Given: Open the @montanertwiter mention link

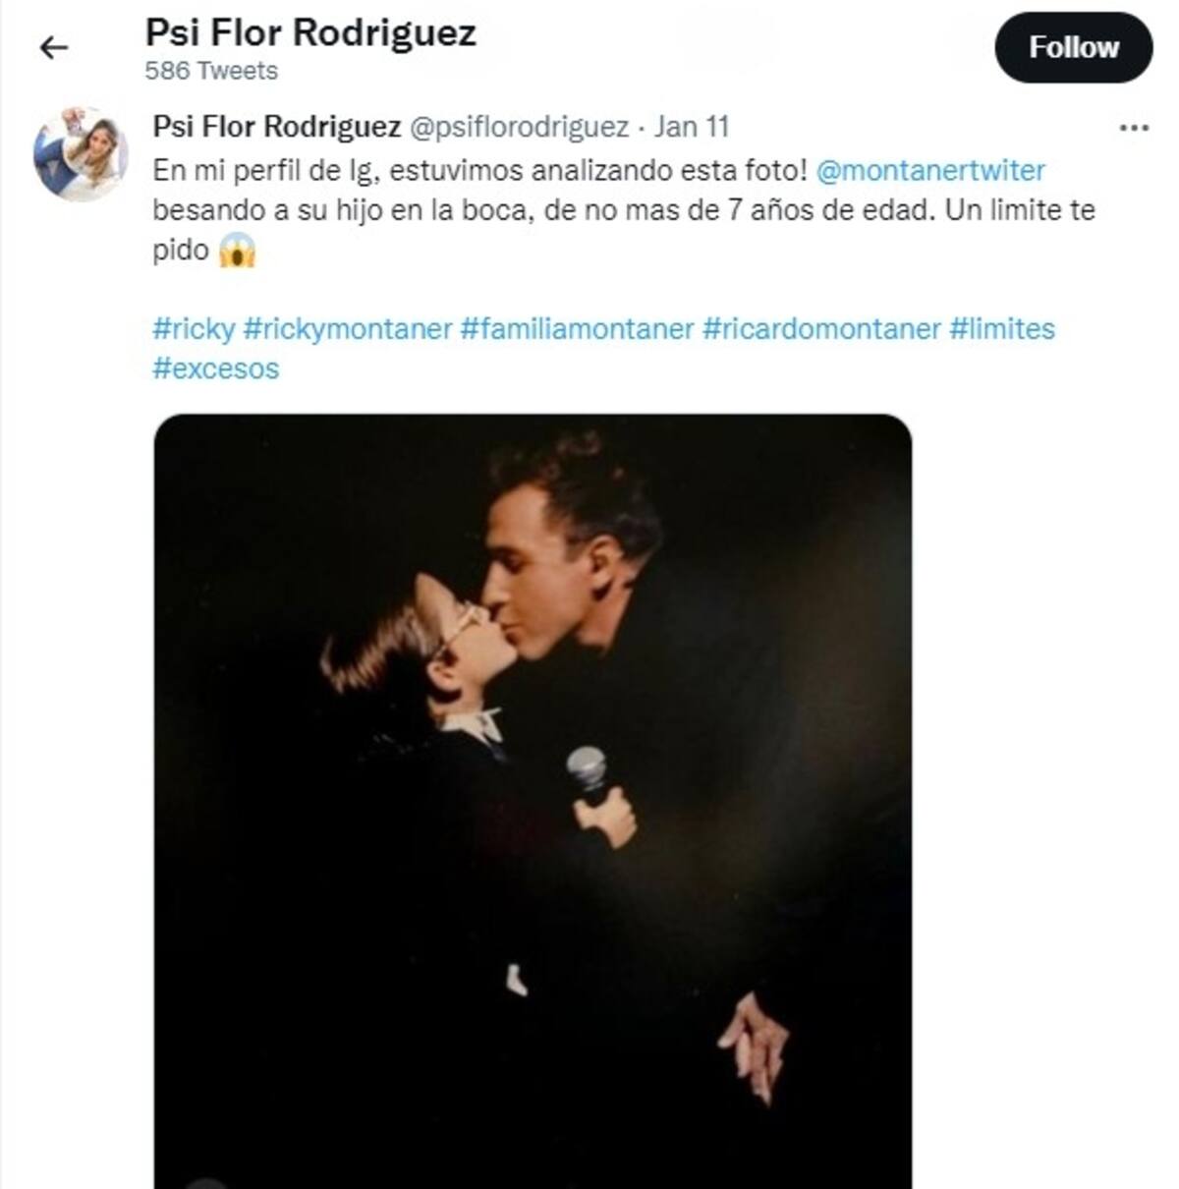Looking at the screenshot, I should point(930,170).
